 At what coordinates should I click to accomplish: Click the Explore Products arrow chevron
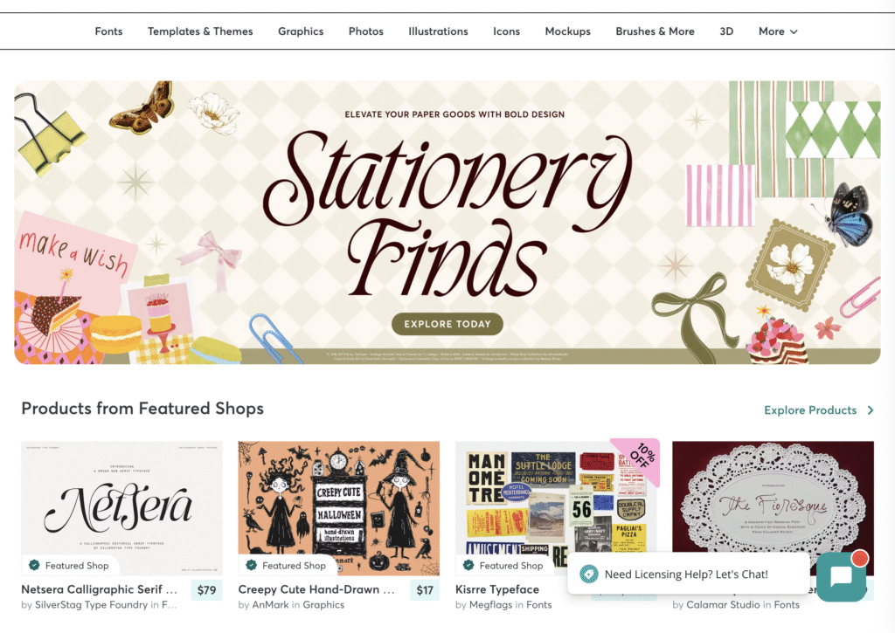click(871, 410)
